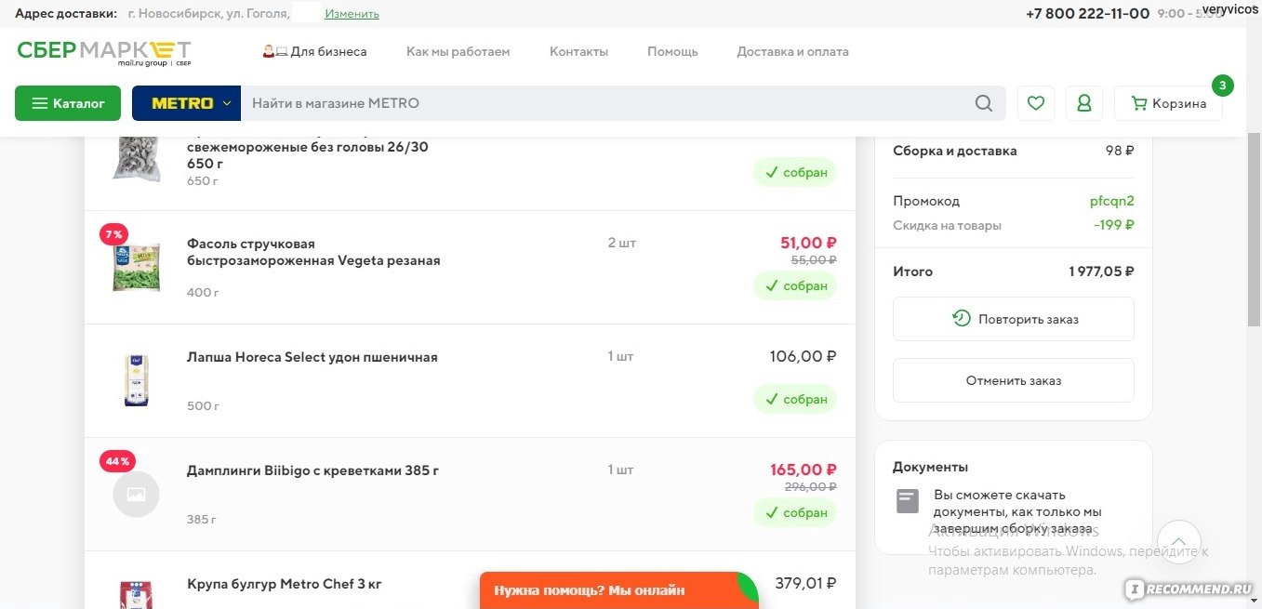Open 'Дамплинги Biibigo с креветками 385 г' product
1262x609 pixels.
tap(312, 470)
